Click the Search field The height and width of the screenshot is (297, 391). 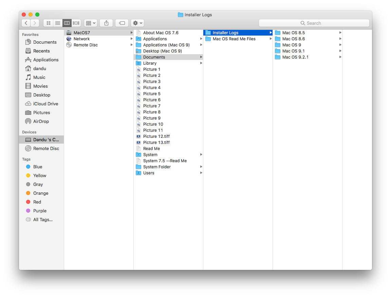[x=314, y=23]
